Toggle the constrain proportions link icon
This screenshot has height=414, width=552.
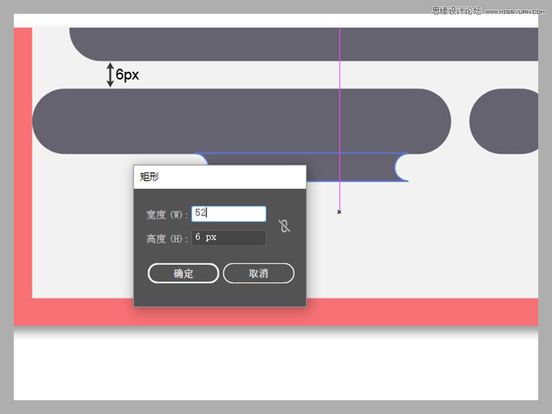(x=284, y=226)
